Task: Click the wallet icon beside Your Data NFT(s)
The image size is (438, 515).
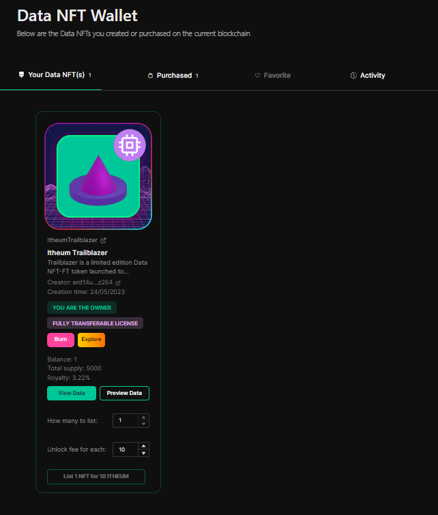Action: tap(21, 75)
